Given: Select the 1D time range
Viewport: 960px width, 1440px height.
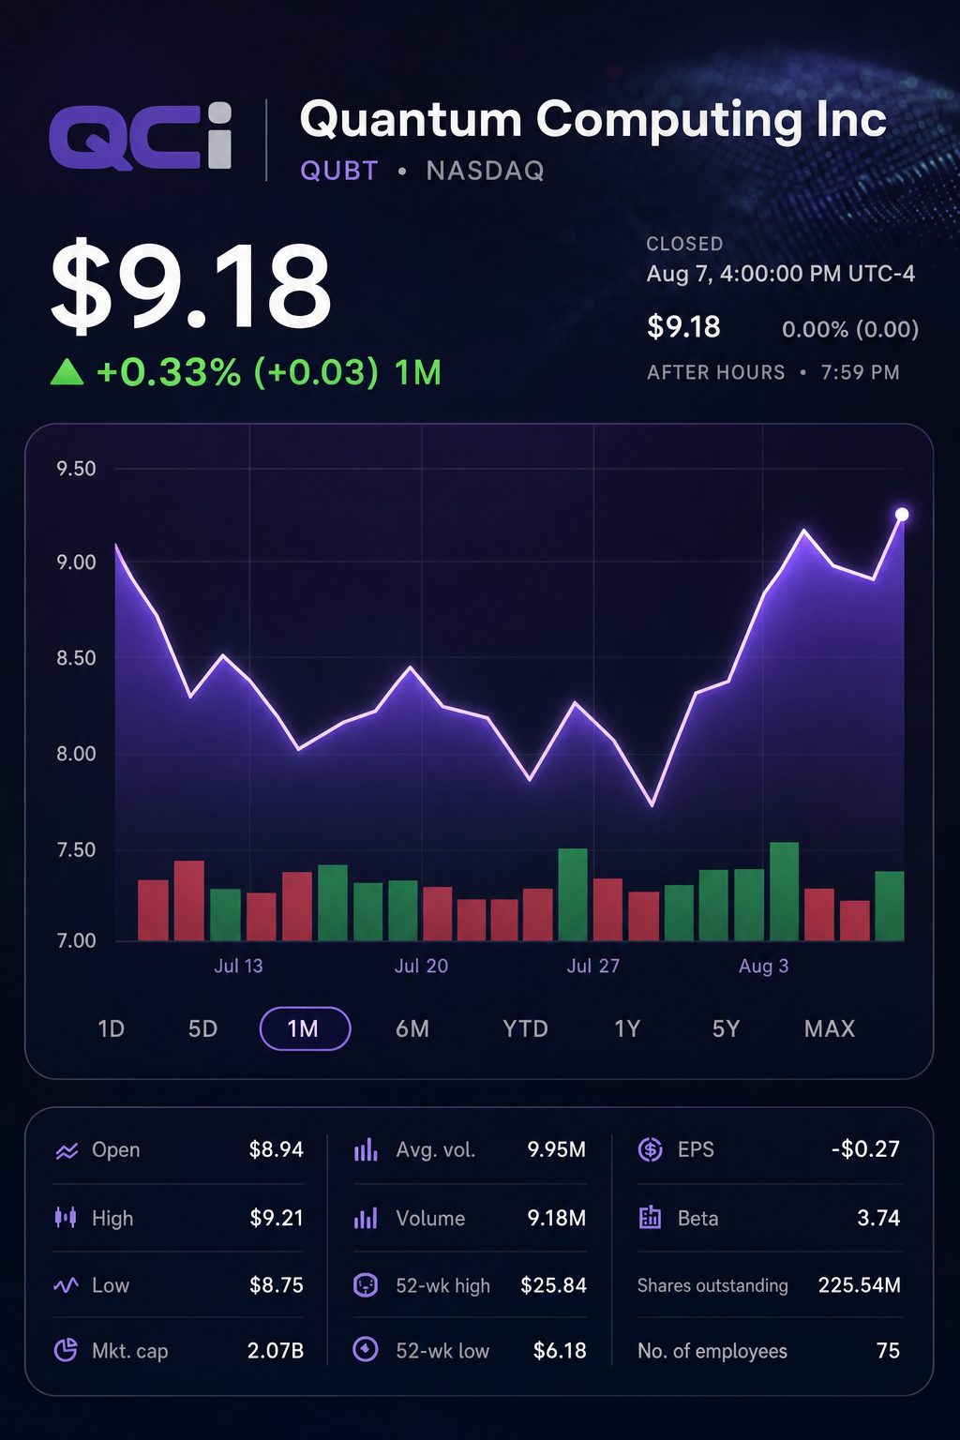Looking at the screenshot, I should tap(112, 1028).
